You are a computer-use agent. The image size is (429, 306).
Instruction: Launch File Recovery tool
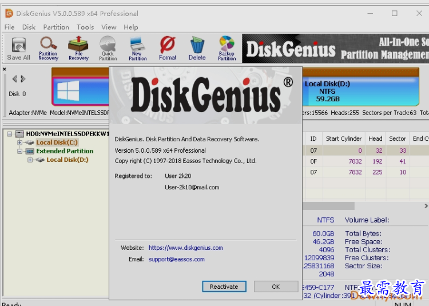pyautogui.click(x=78, y=49)
